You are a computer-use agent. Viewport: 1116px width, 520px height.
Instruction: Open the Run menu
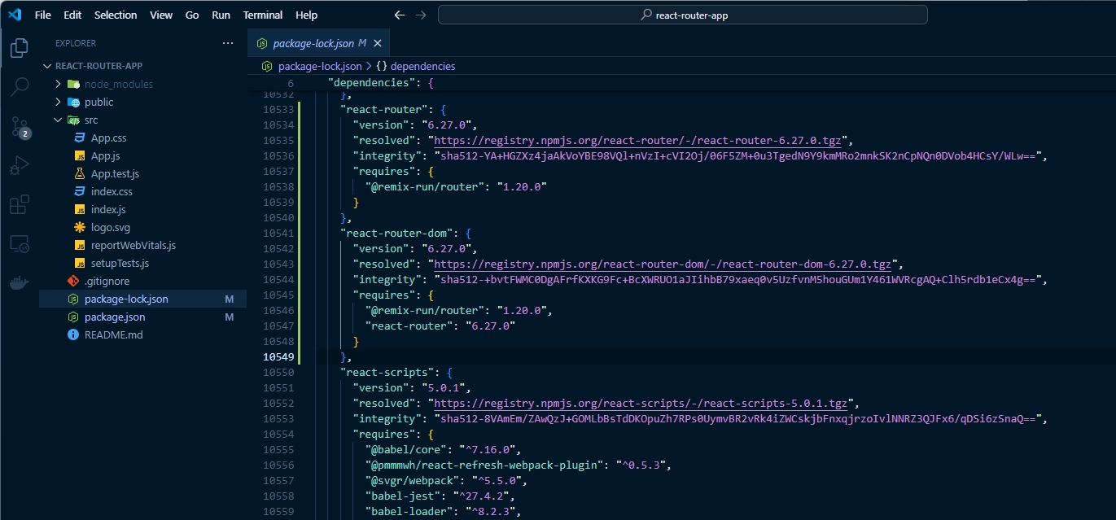[x=221, y=15]
